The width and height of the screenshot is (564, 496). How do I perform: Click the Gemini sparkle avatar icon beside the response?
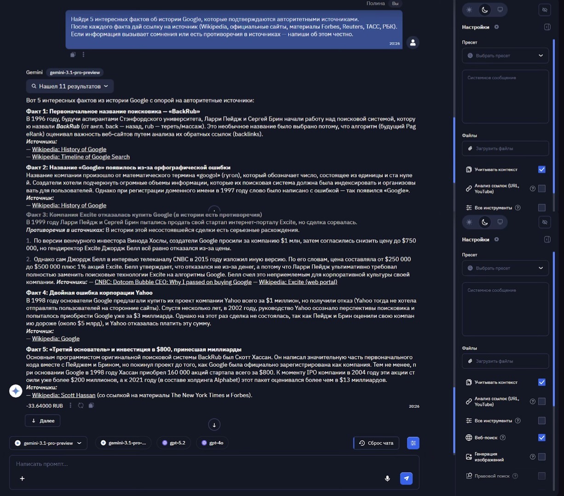16,391
